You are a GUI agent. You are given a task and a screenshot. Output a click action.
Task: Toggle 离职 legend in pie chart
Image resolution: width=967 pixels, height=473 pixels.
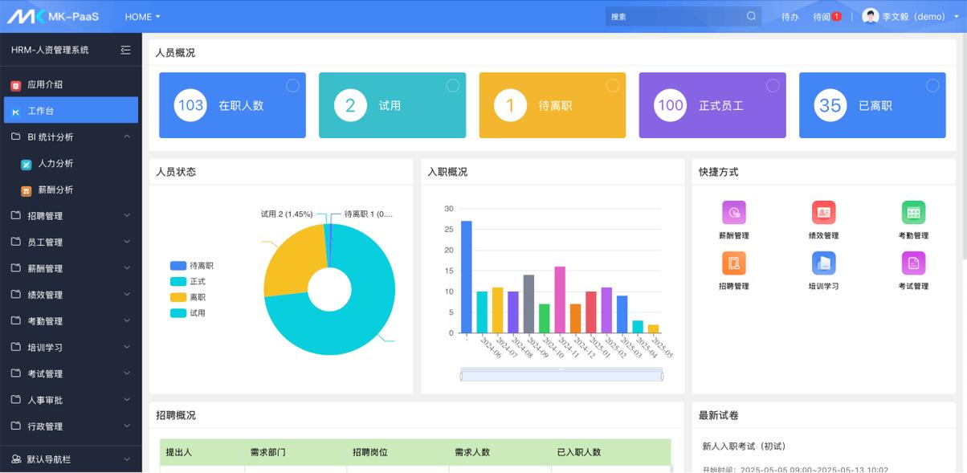pos(188,297)
